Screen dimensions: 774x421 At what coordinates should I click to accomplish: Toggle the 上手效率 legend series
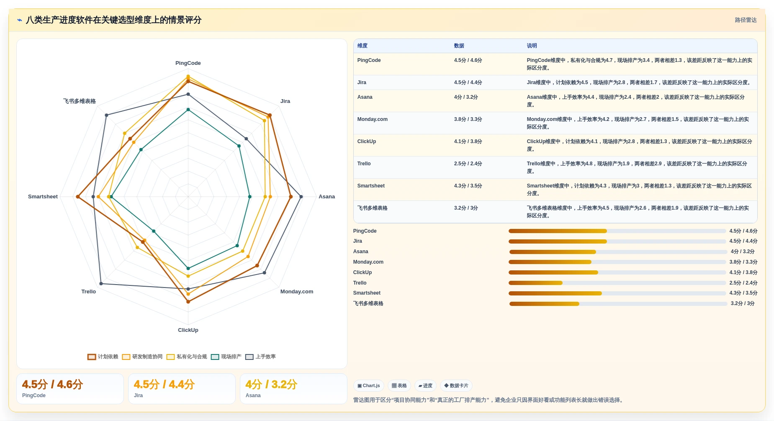[x=260, y=357]
